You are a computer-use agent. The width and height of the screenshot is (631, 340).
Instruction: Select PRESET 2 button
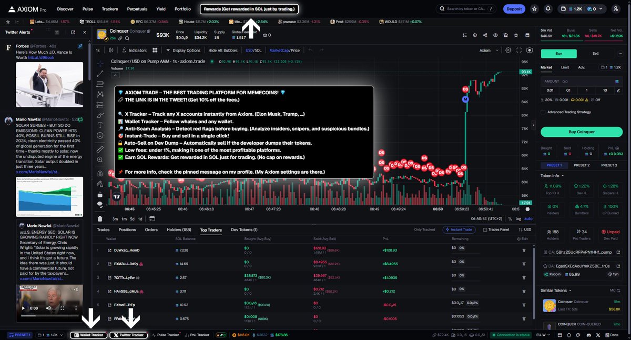coord(582,165)
